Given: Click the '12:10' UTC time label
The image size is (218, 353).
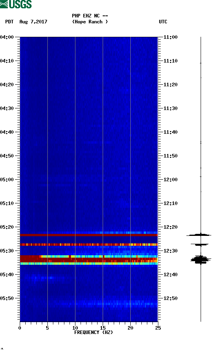Looking at the screenshot, I should click(170, 203).
